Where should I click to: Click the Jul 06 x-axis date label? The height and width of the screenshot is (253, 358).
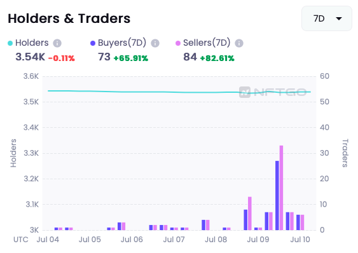132,240
